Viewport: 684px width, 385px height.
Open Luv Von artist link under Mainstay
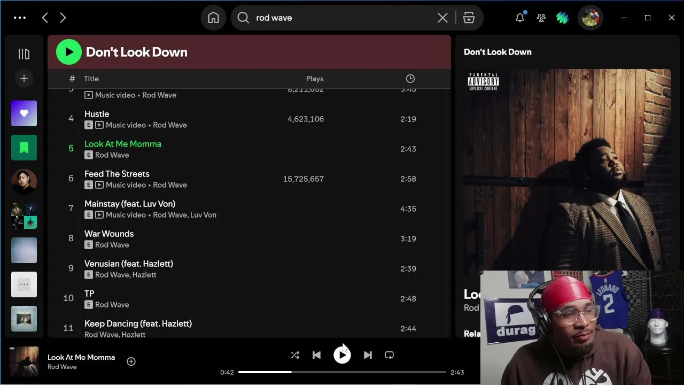[204, 215]
